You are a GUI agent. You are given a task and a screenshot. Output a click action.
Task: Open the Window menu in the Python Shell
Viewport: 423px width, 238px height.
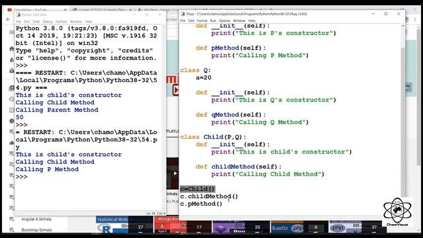[x=76, y=22]
